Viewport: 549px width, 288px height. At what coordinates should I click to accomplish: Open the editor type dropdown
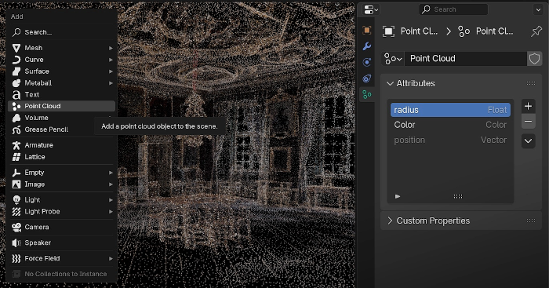coord(371,10)
